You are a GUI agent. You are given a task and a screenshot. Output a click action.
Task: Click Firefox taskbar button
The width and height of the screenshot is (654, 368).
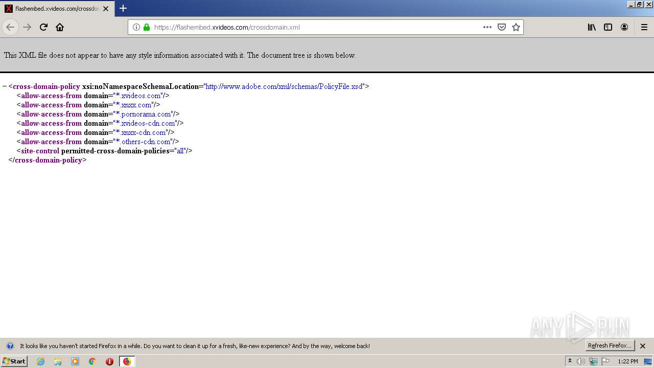click(127, 361)
